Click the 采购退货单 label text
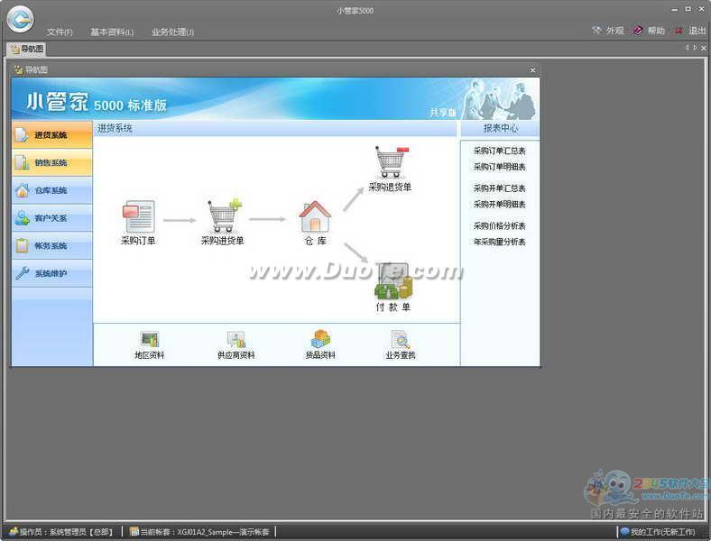This screenshot has height=541, width=711. (390, 187)
